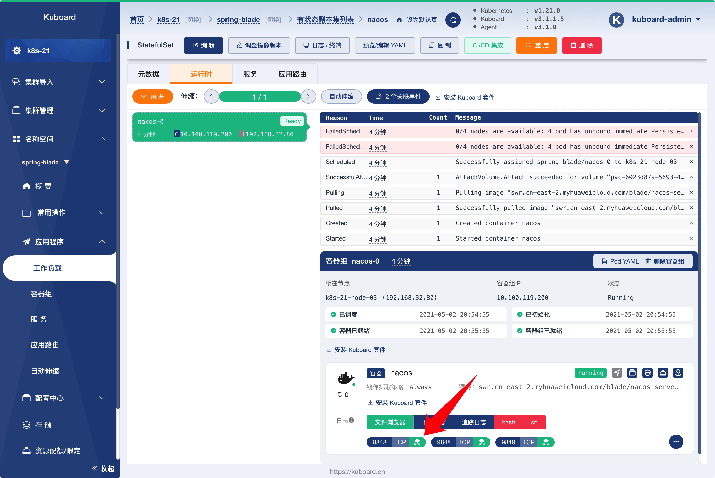
Task: Click the paper-plane icon in nacos container row
Action: pyautogui.click(x=617, y=373)
